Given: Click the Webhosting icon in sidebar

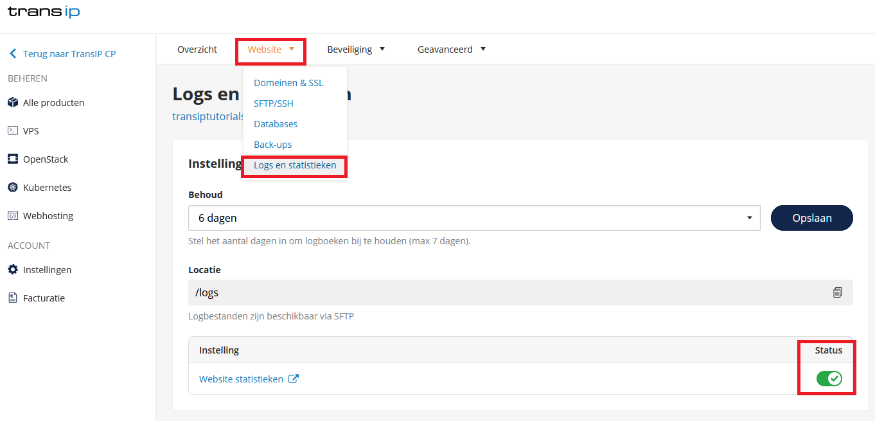Looking at the screenshot, I should pos(13,216).
